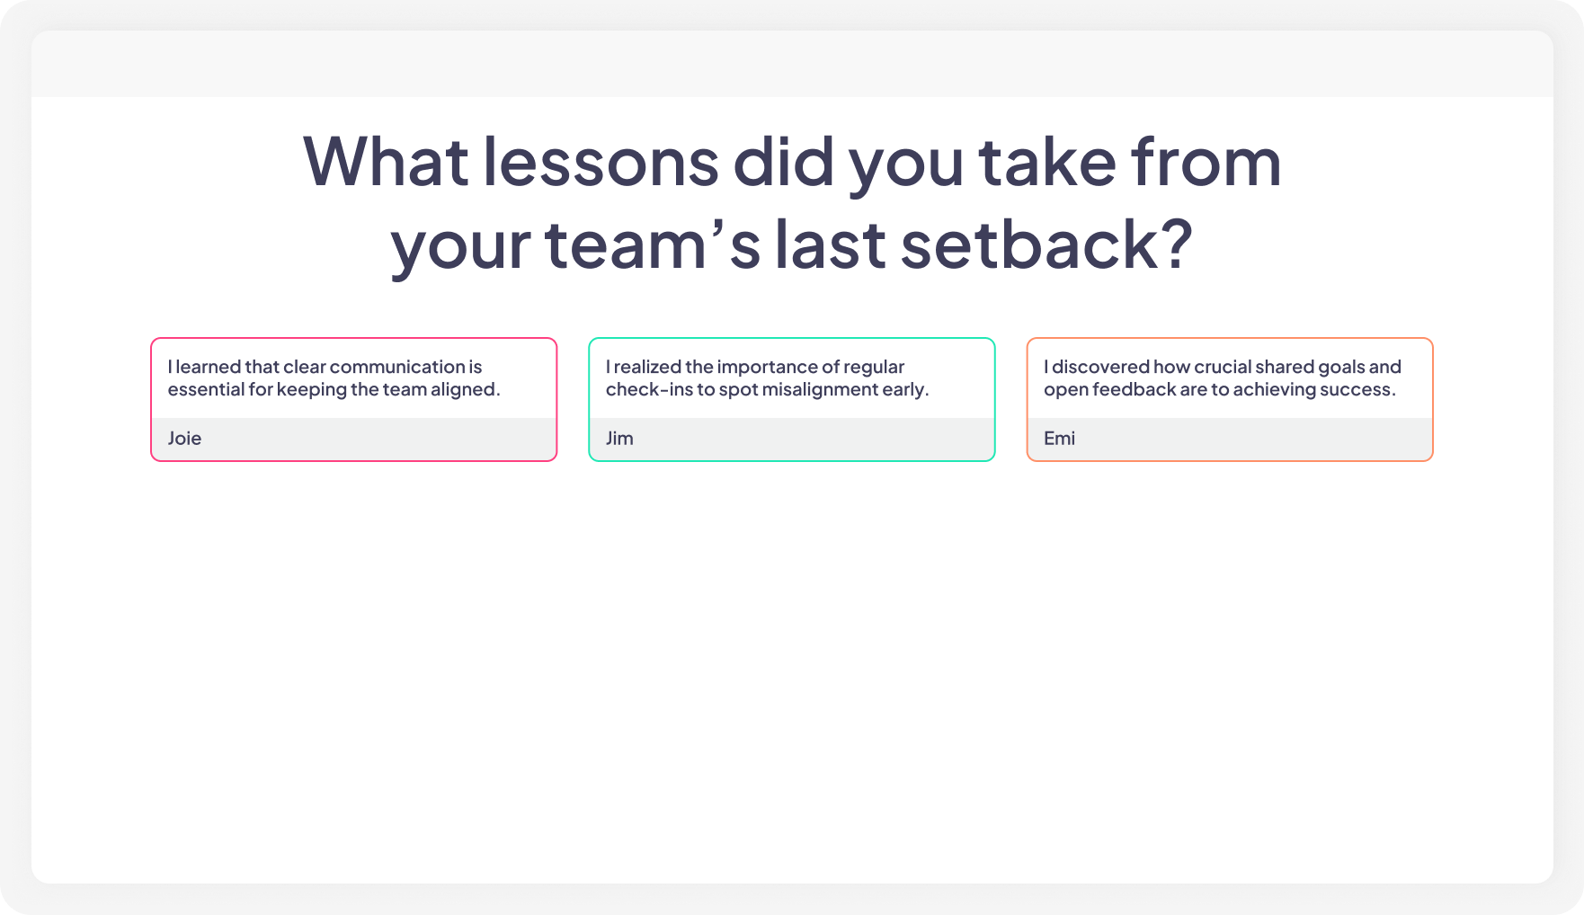Select Joie's response card

coord(353,399)
